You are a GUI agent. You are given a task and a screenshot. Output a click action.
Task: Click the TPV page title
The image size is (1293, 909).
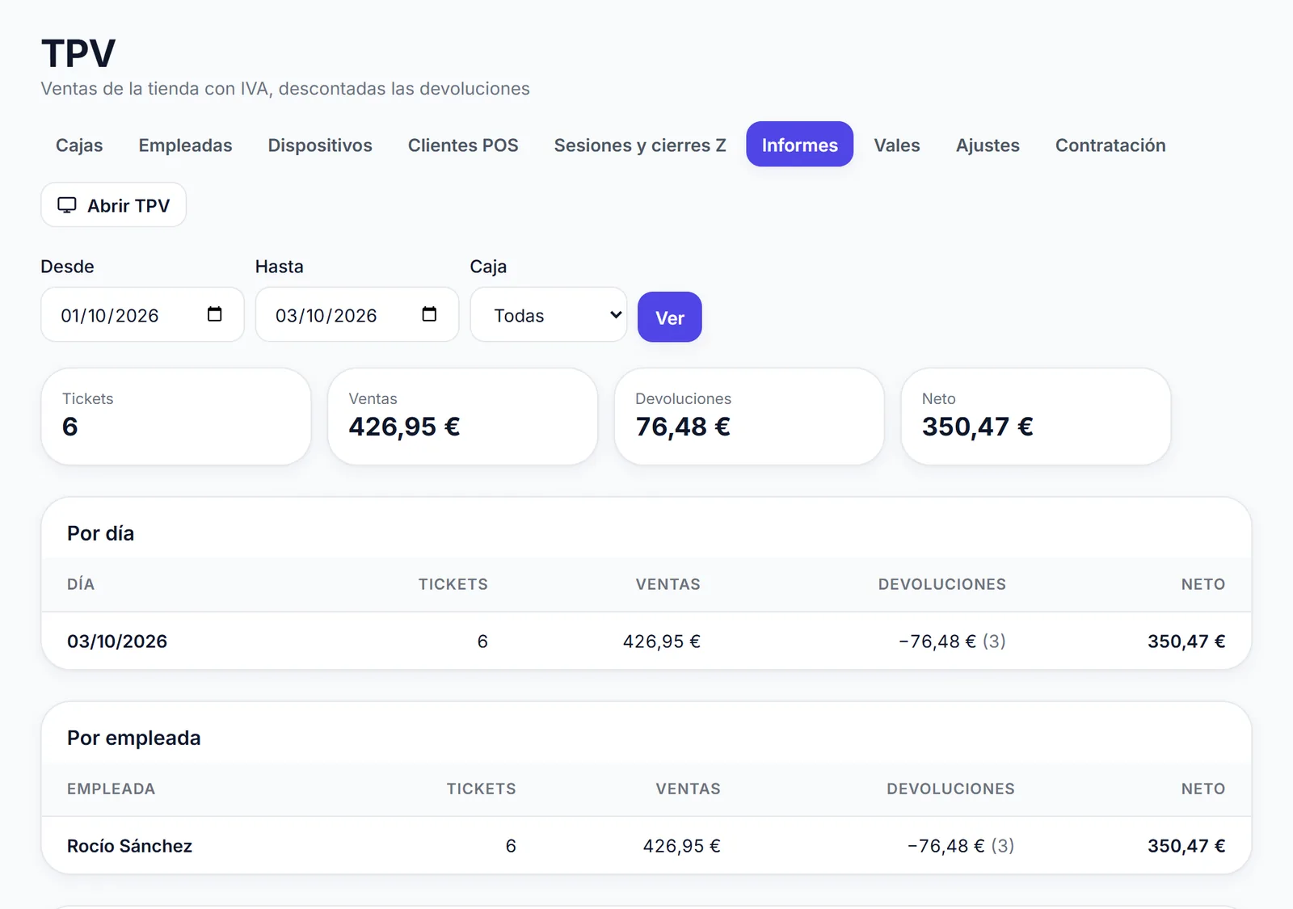coord(78,54)
